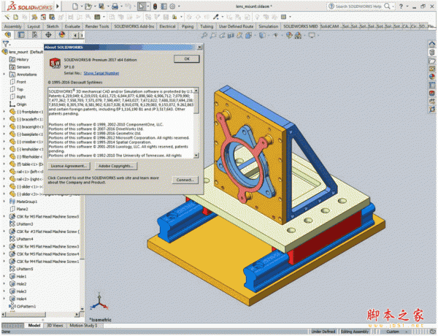This screenshot has width=438, height=336.
Task: Create a new document with the New icon
Action: [x=75, y=6]
